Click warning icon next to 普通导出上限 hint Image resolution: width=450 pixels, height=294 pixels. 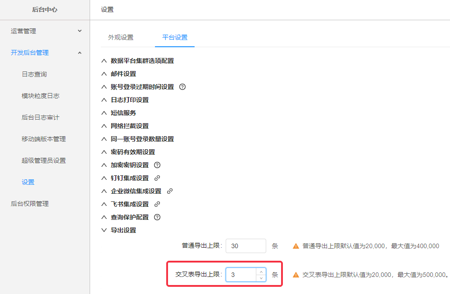pos(296,246)
